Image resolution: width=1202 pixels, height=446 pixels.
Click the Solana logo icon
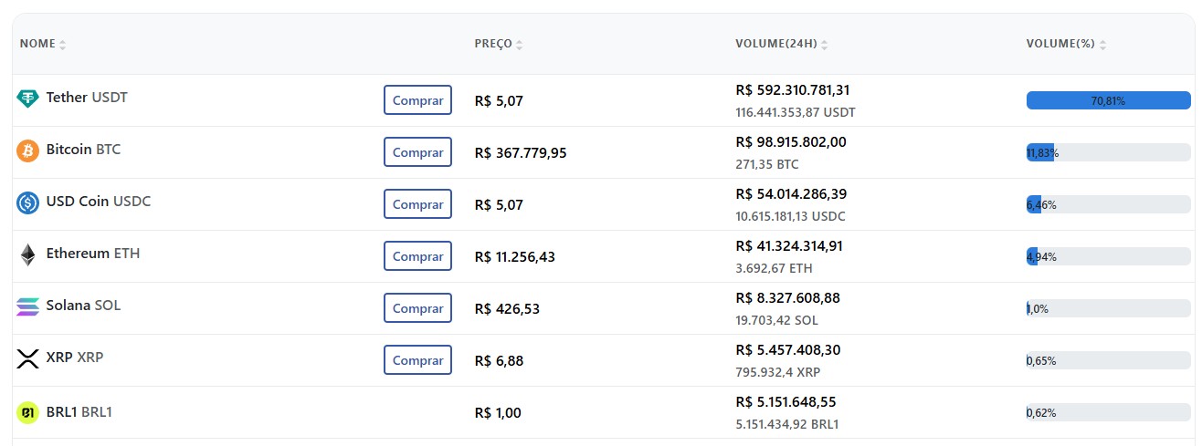[x=28, y=306]
